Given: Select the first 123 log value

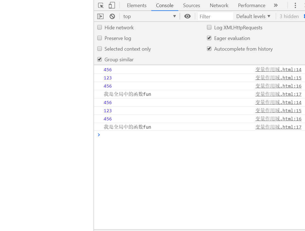Looking at the screenshot, I should 108,78.
